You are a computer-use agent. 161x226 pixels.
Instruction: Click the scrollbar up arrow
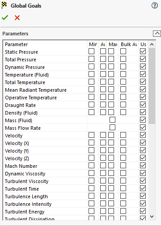coord(152,44)
